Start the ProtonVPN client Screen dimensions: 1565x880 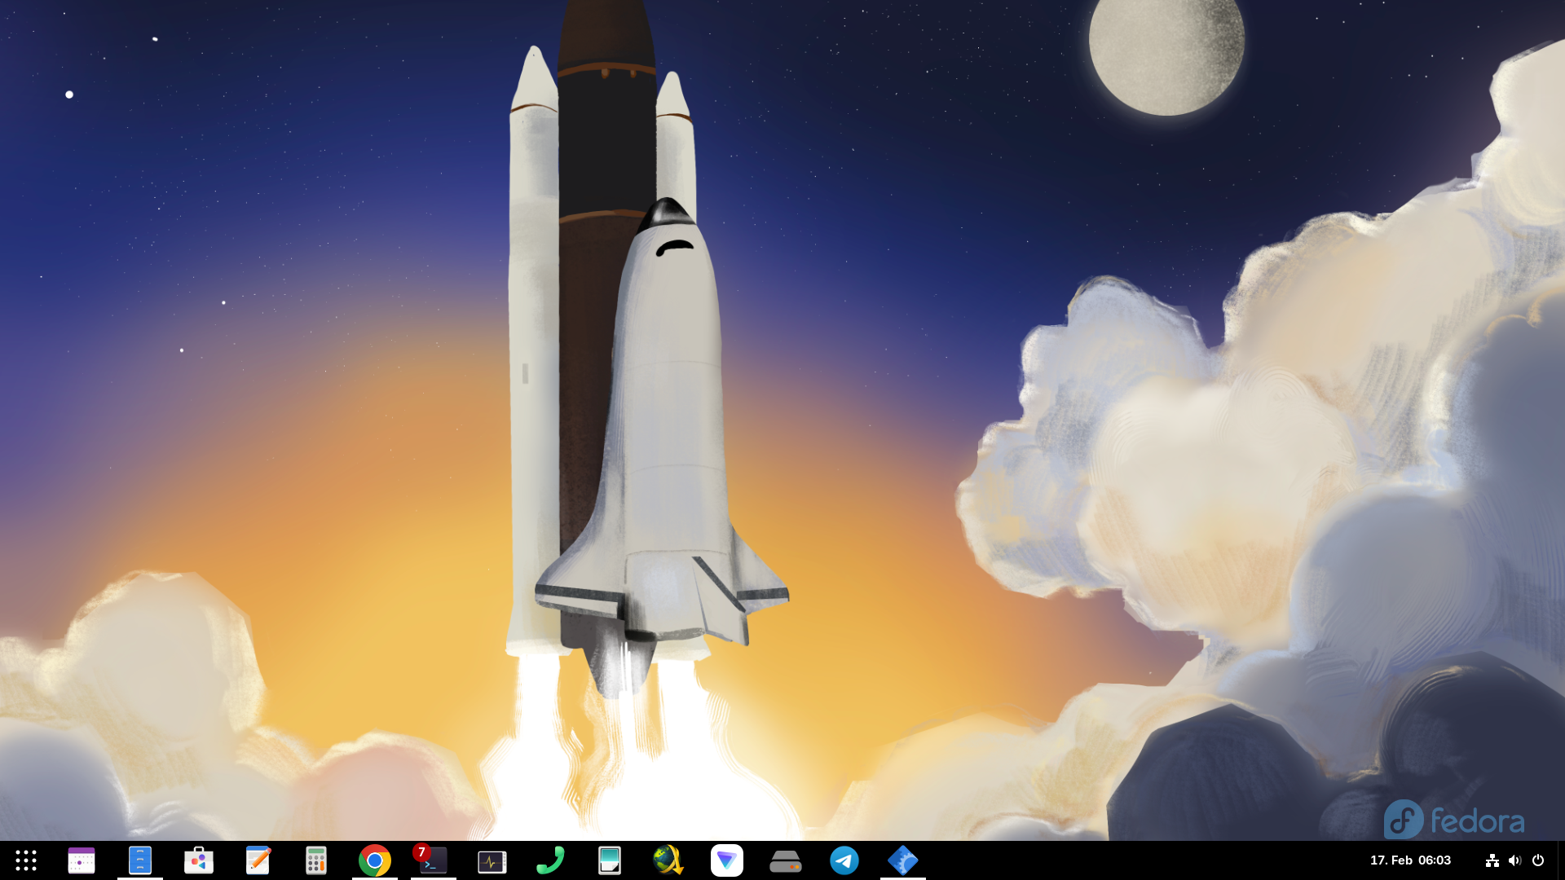pos(727,860)
